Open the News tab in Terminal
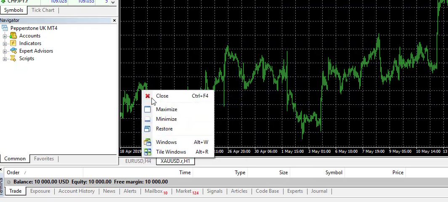448x202 pixels. click(109, 191)
